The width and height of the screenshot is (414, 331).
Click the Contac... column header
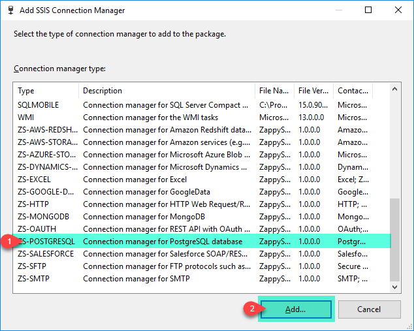point(353,91)
